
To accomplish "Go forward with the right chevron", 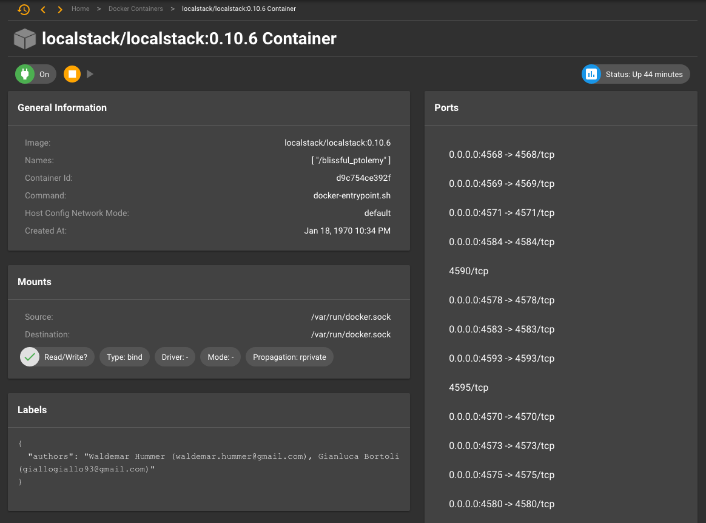I will [x=60, y=10].
